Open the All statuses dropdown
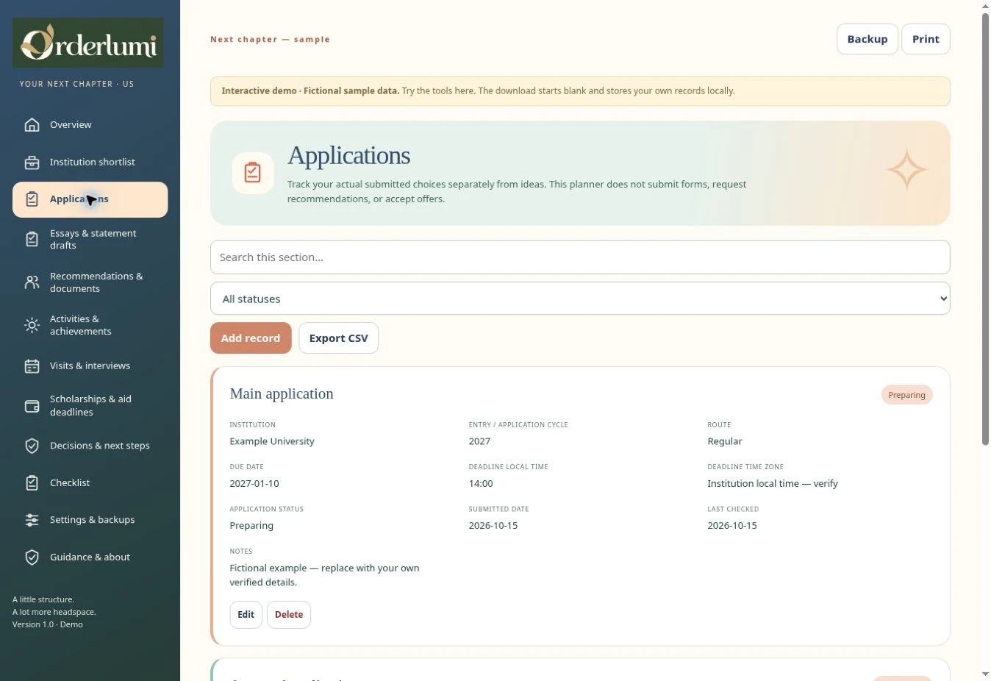Viewport: 991px width, 681px height. [x=580, y=299]
